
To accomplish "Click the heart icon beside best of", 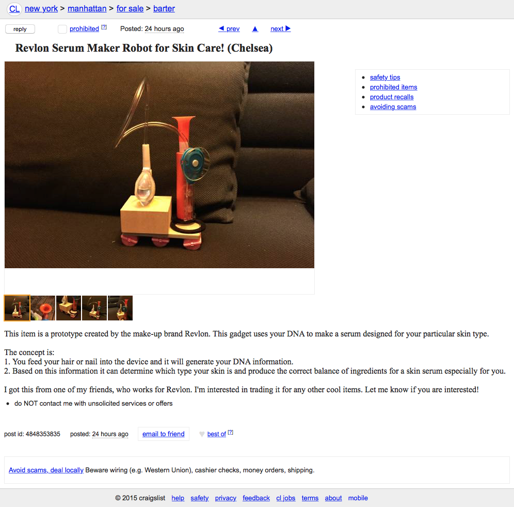I will pos(202,434).
